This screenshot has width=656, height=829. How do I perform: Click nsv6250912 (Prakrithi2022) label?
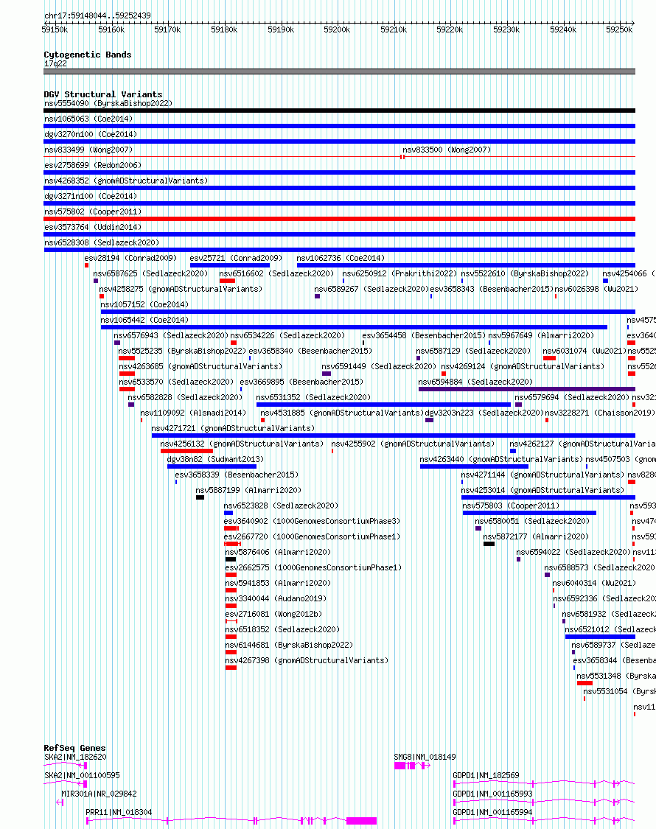click(399, 273)
